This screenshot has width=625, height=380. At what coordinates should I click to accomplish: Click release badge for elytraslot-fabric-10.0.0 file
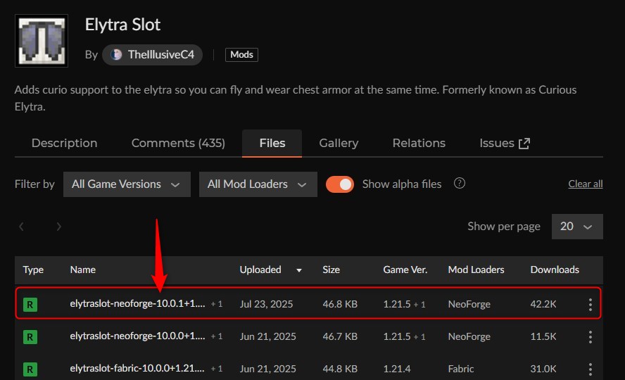click(30, 369)
